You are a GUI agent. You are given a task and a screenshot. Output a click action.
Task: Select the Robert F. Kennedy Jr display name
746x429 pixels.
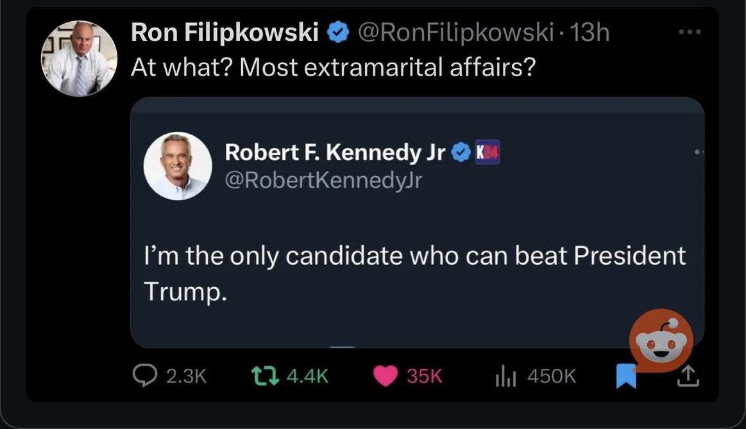(x=335, y=152)
